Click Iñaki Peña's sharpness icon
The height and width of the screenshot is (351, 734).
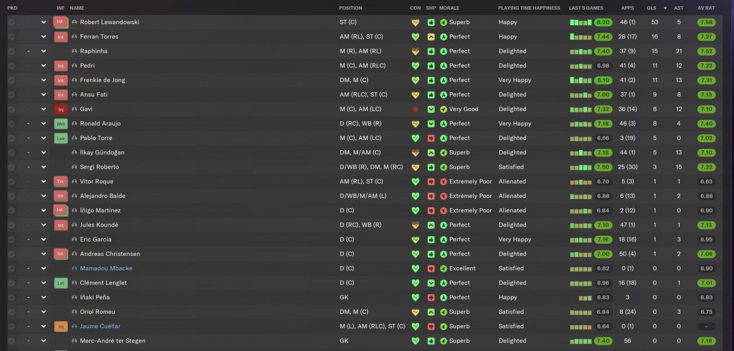[x=431, y=297]
